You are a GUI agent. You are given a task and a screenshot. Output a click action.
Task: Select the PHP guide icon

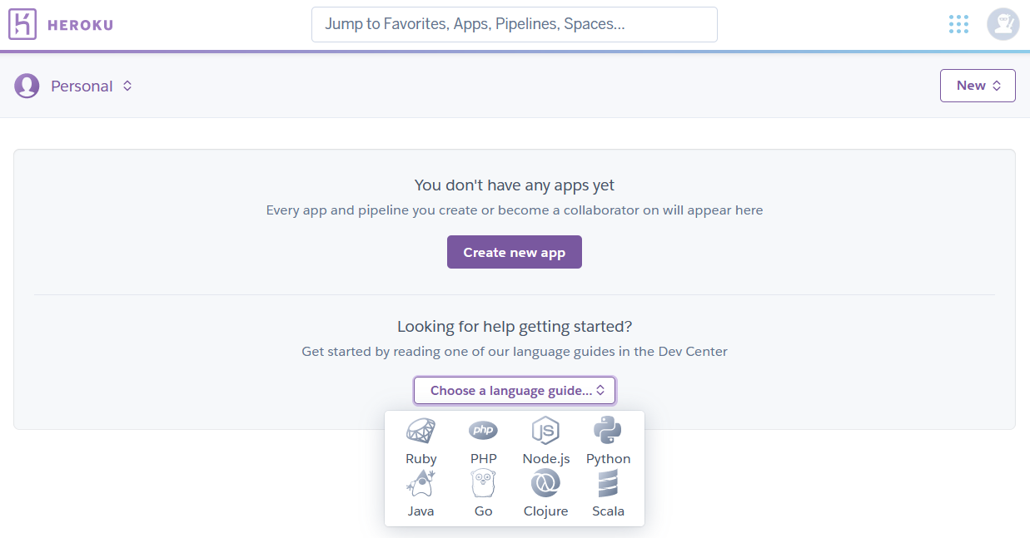tap(483, 430)
